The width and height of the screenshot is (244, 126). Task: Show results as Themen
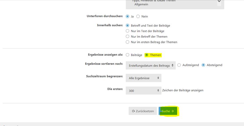pyautogui.click(x=147, y=55)
